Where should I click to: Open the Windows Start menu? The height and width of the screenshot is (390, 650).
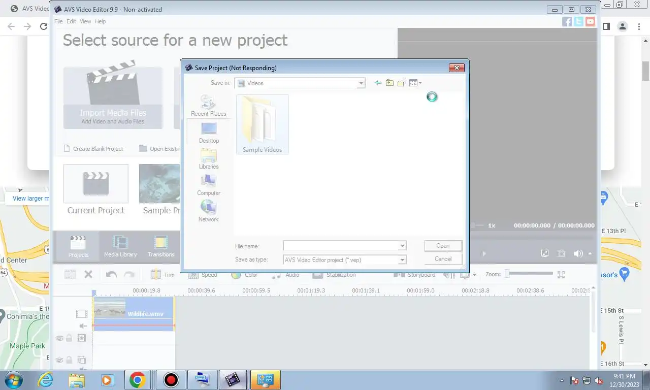tap(13, 380)
